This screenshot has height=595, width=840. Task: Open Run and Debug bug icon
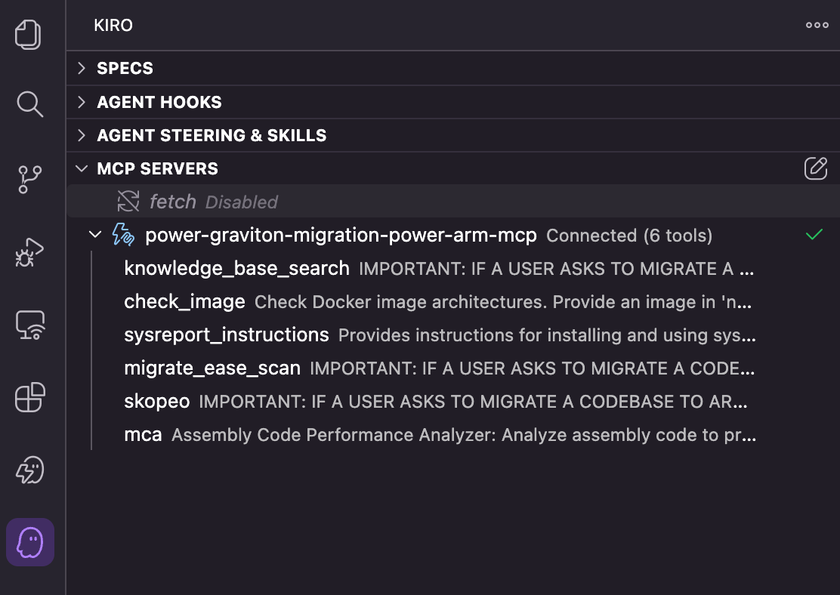tap(30, 252)
